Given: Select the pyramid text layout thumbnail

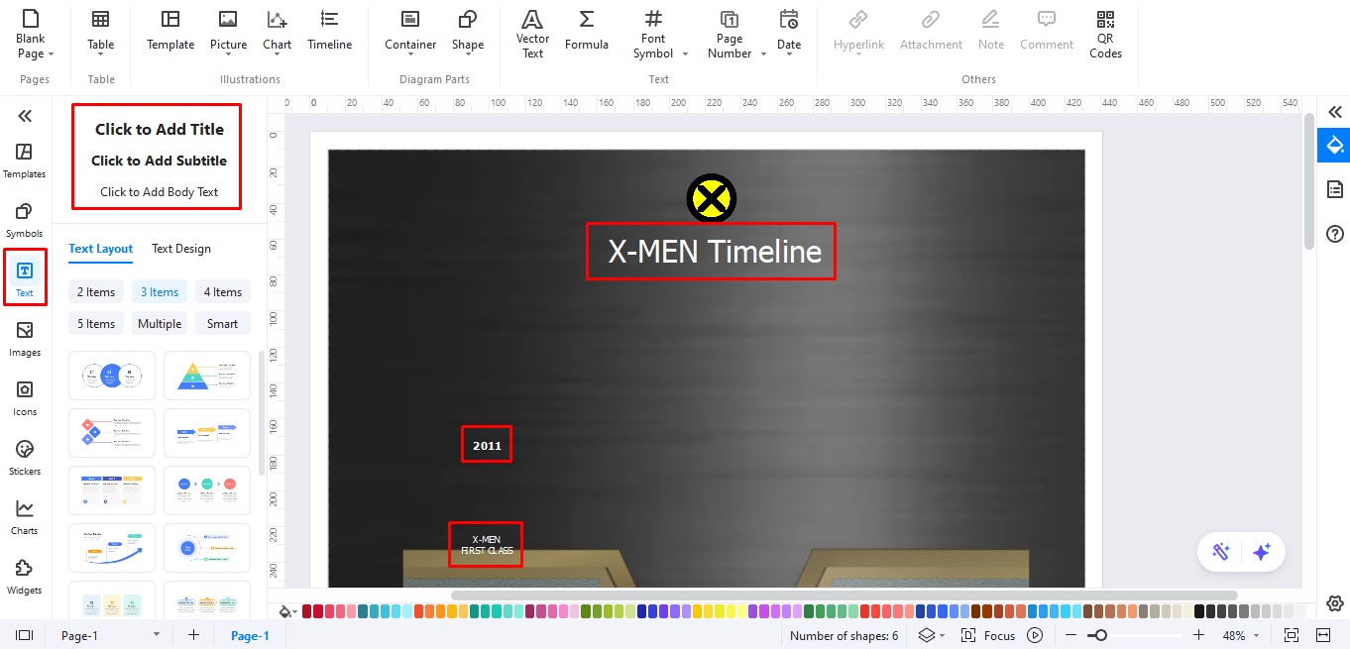Looking at the screenshot, I should (207, 376).
